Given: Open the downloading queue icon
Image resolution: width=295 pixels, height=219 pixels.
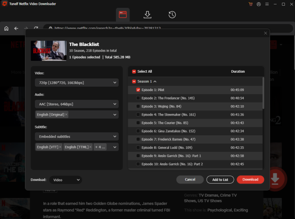Looking at the screenshot, I should (147, 15).
